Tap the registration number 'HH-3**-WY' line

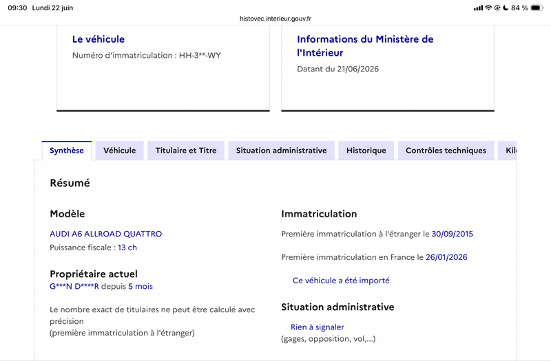click(x=147, y=56)
